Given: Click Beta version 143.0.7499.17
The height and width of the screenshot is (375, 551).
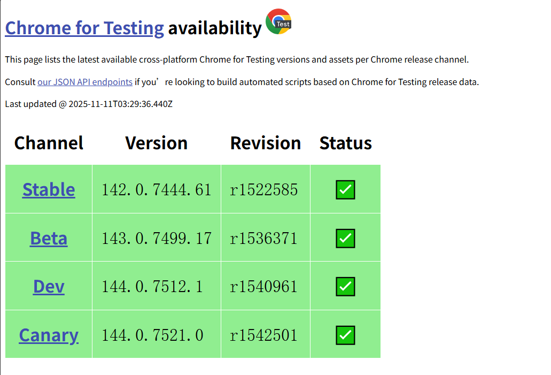Looking at the screenshot, I should [x=157, y=238].
